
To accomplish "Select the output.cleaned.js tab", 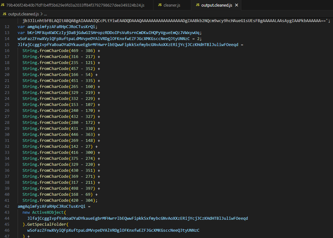I will click(x=217, y=5).
